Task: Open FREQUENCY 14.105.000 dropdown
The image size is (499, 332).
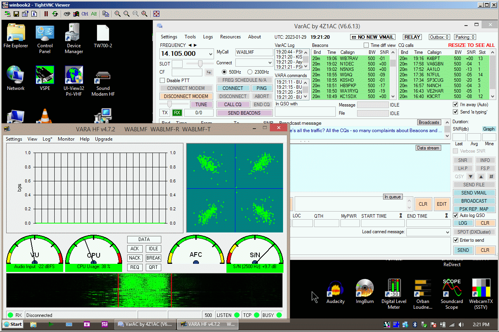Action: click(x=211, y=54)
